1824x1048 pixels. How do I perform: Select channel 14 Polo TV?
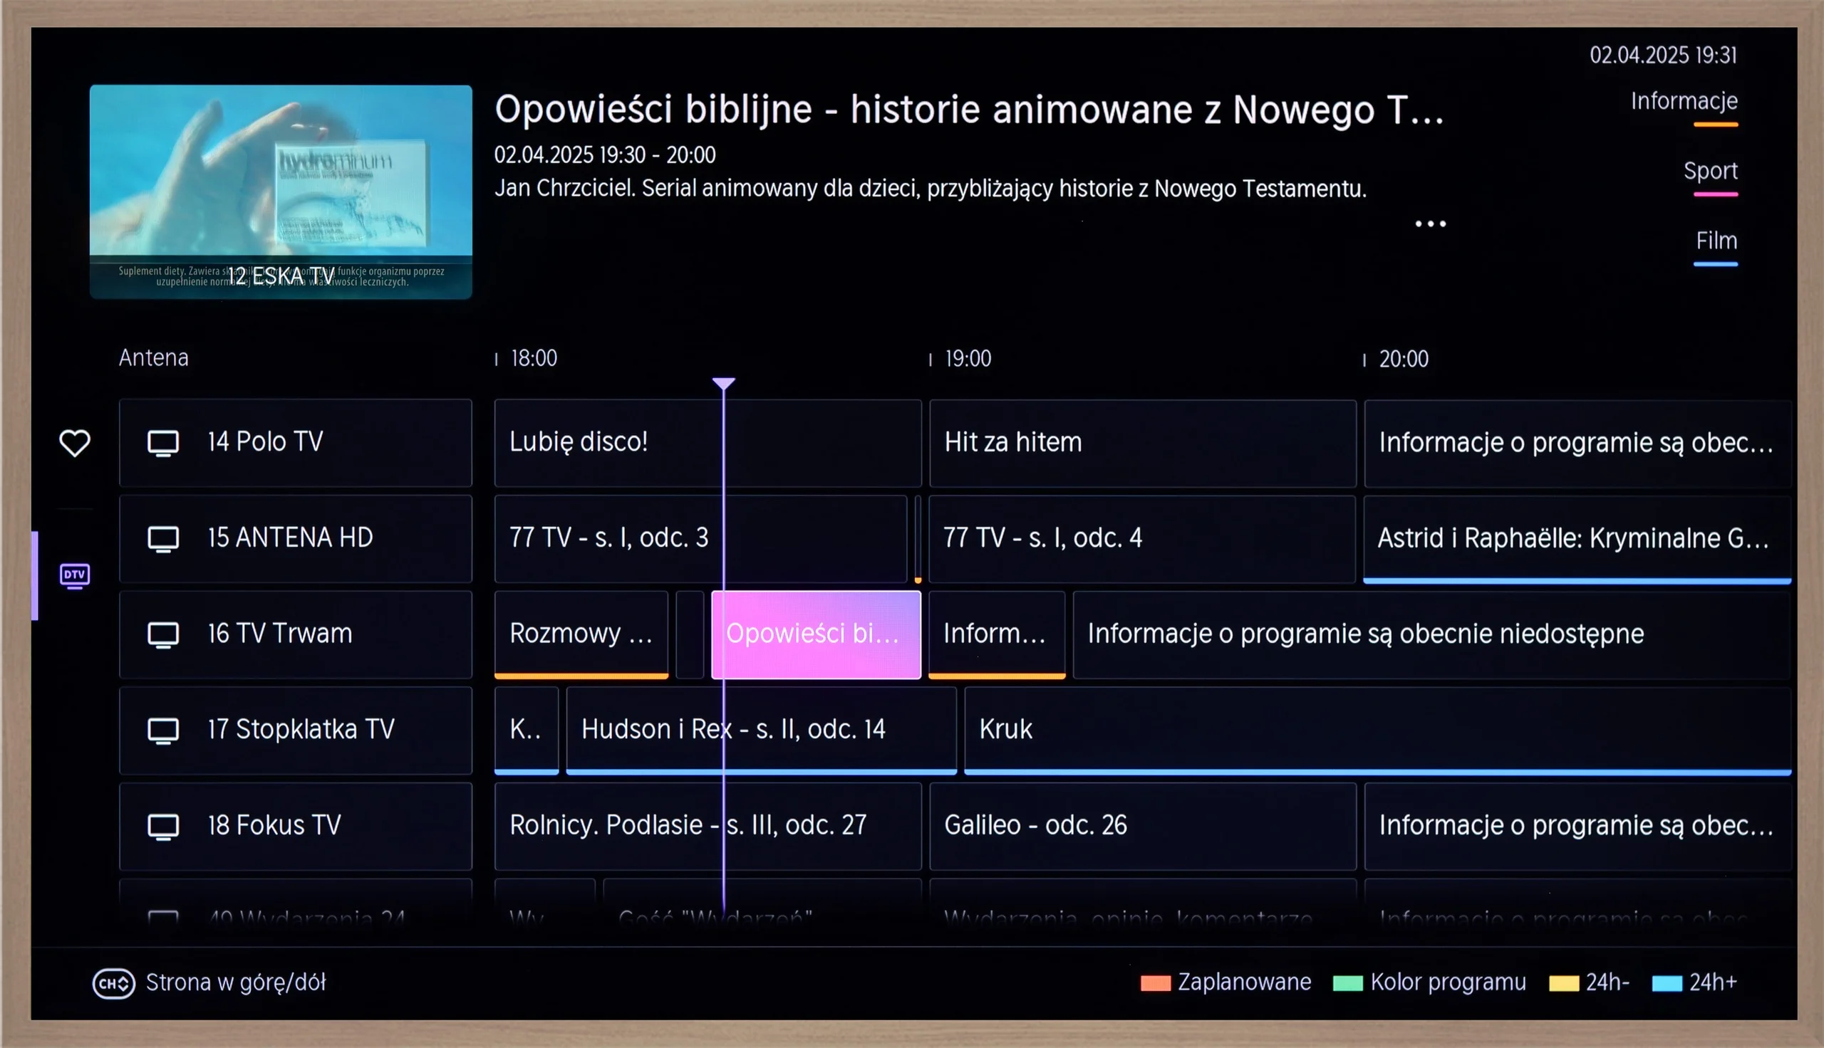(x=295, y=443)
